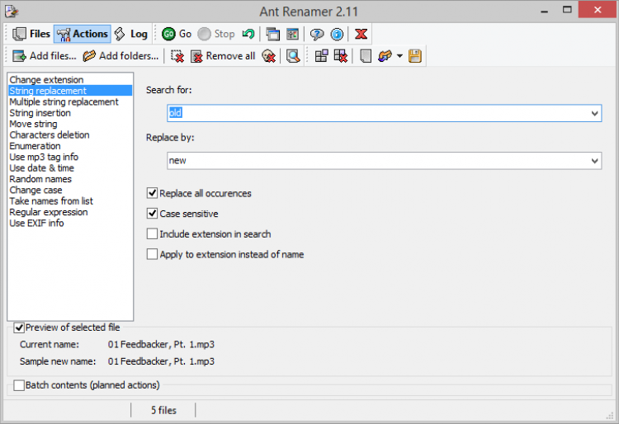The height and width of the screenshot is (424, 619).
Task: Click the save batch floppy icon
Action: coord(415,56)
